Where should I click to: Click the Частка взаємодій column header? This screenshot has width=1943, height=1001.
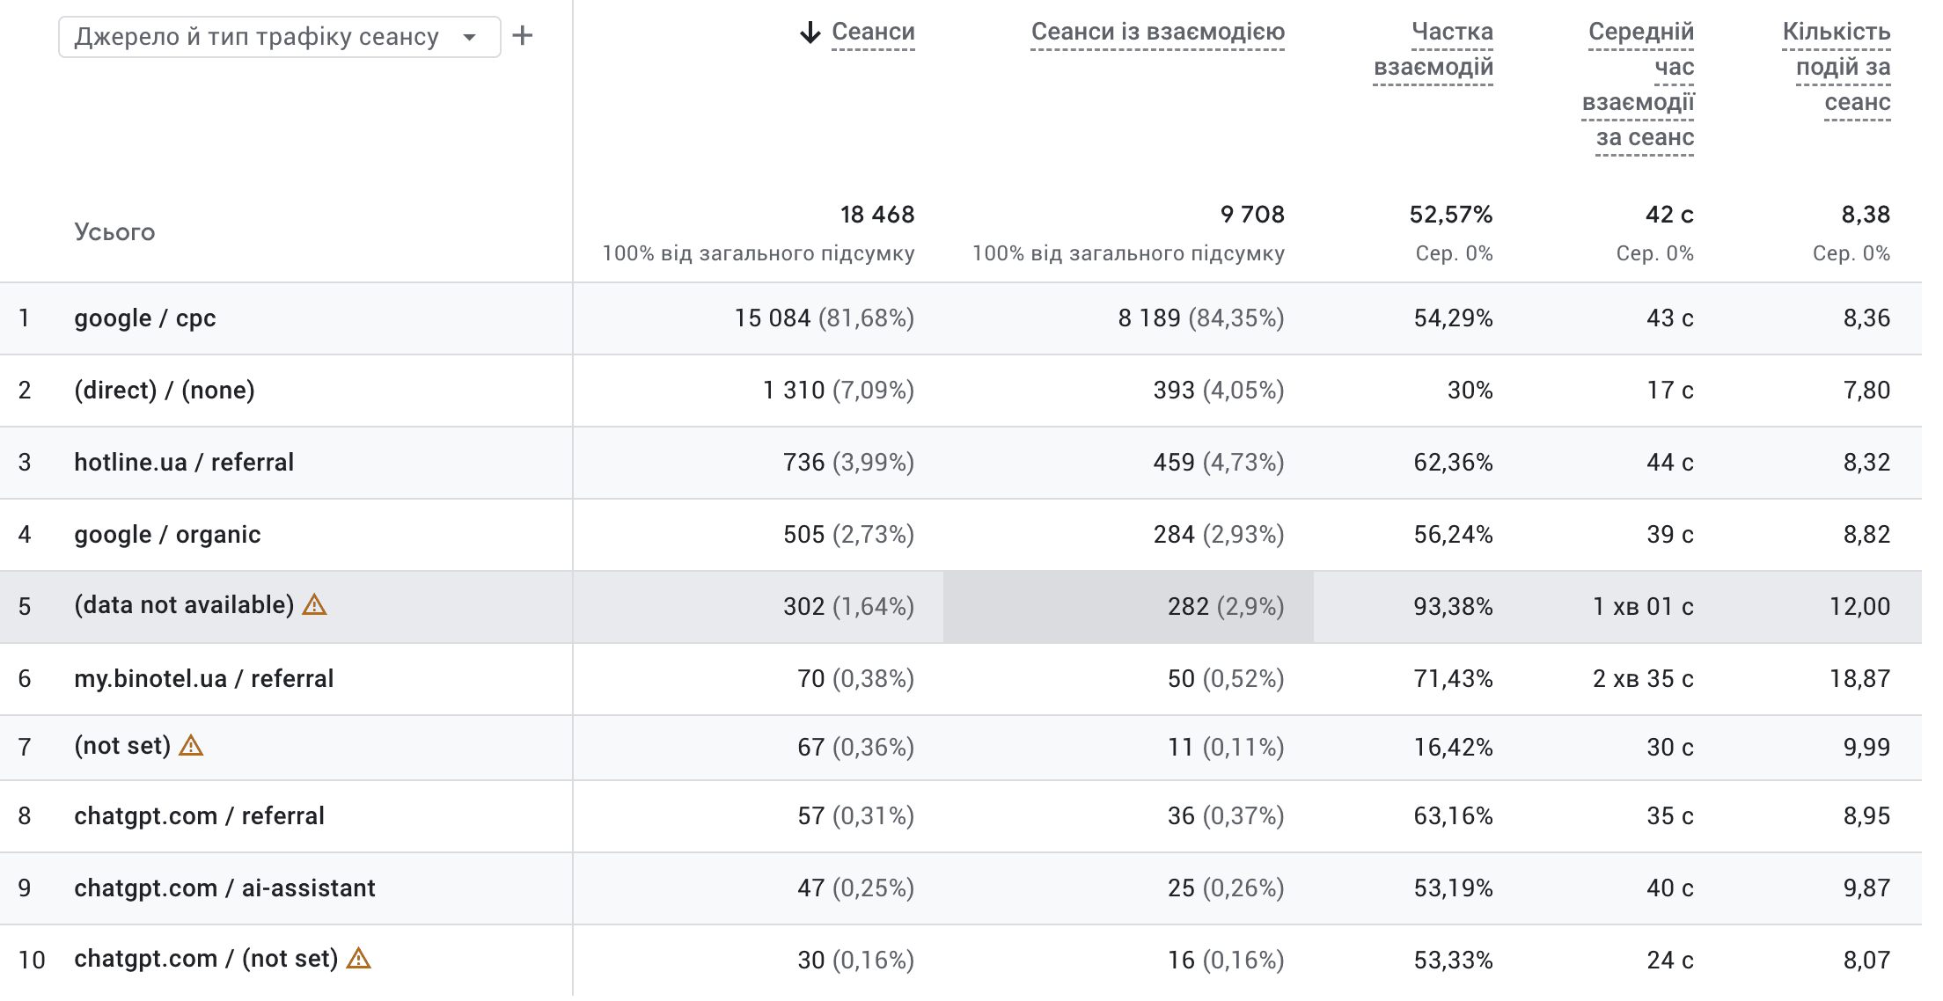[x=1433, y=50]
